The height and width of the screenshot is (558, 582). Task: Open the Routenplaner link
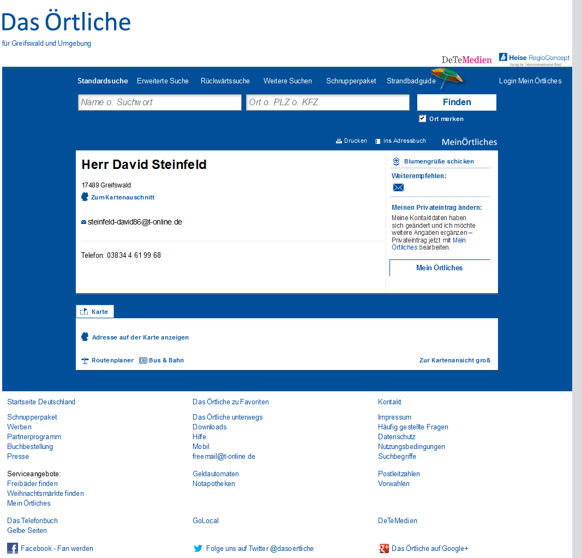coord(112,360)
